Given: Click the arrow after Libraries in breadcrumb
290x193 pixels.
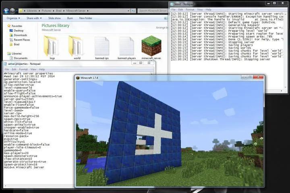Looking at the screenshot, I should pos(39,11).
